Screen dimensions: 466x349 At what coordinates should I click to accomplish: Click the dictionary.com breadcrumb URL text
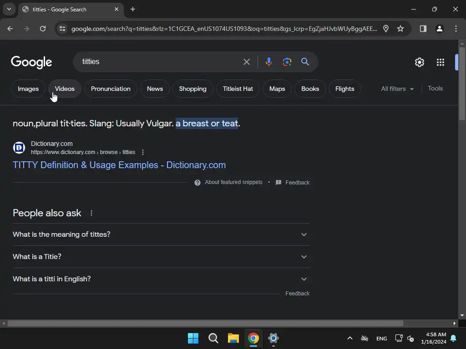tap(83, 152)
